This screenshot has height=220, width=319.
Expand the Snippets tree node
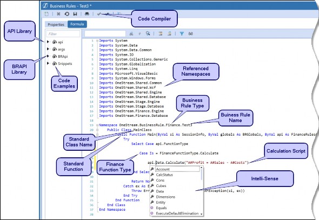coord(48,63)
